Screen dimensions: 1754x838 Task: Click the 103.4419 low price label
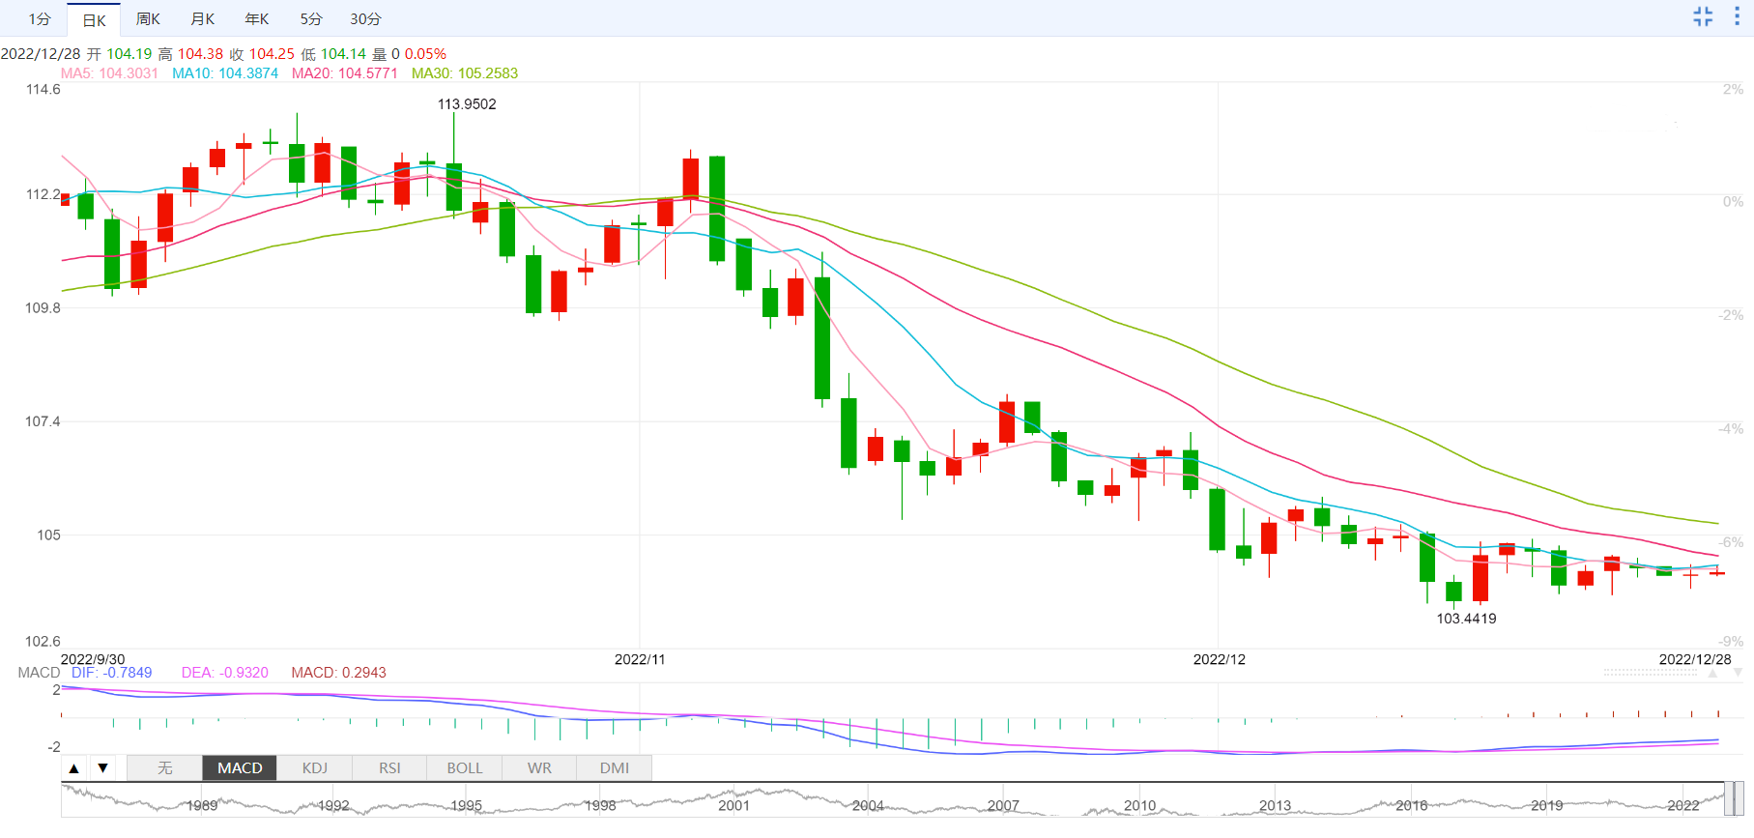(1466, 619)
